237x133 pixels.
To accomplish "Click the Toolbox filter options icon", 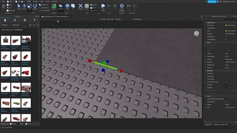I will (x=37, y=25).
